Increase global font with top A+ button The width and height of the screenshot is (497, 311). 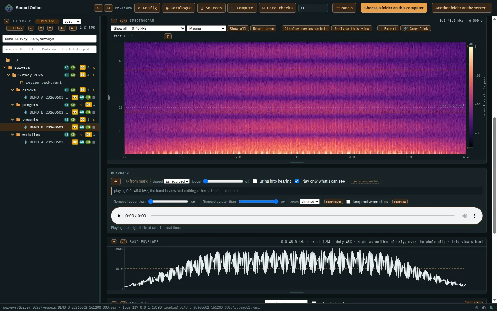[x=108, y=8]
